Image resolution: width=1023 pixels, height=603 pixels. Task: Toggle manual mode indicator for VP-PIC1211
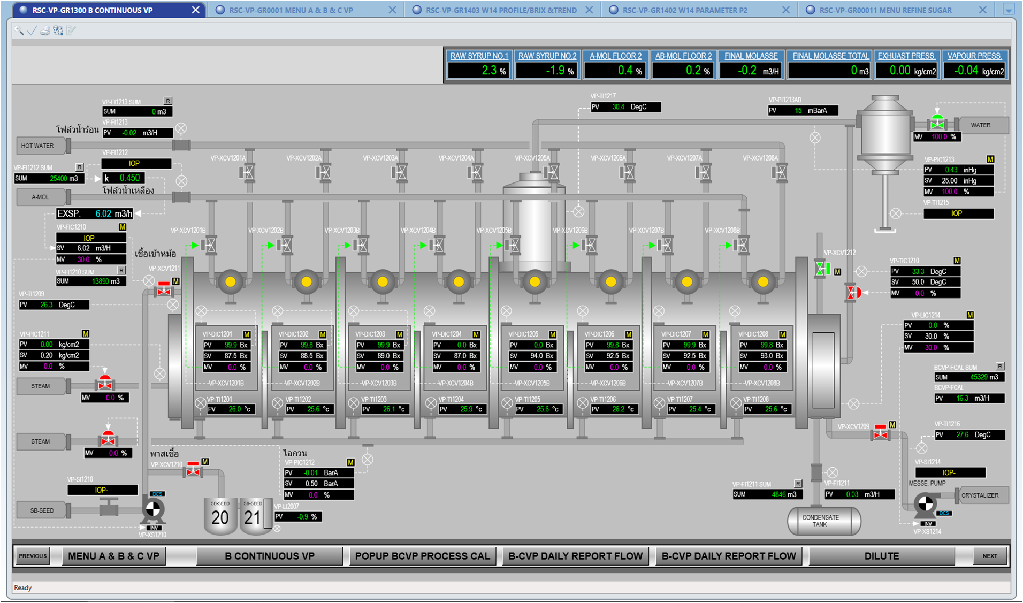click(85, 334)
